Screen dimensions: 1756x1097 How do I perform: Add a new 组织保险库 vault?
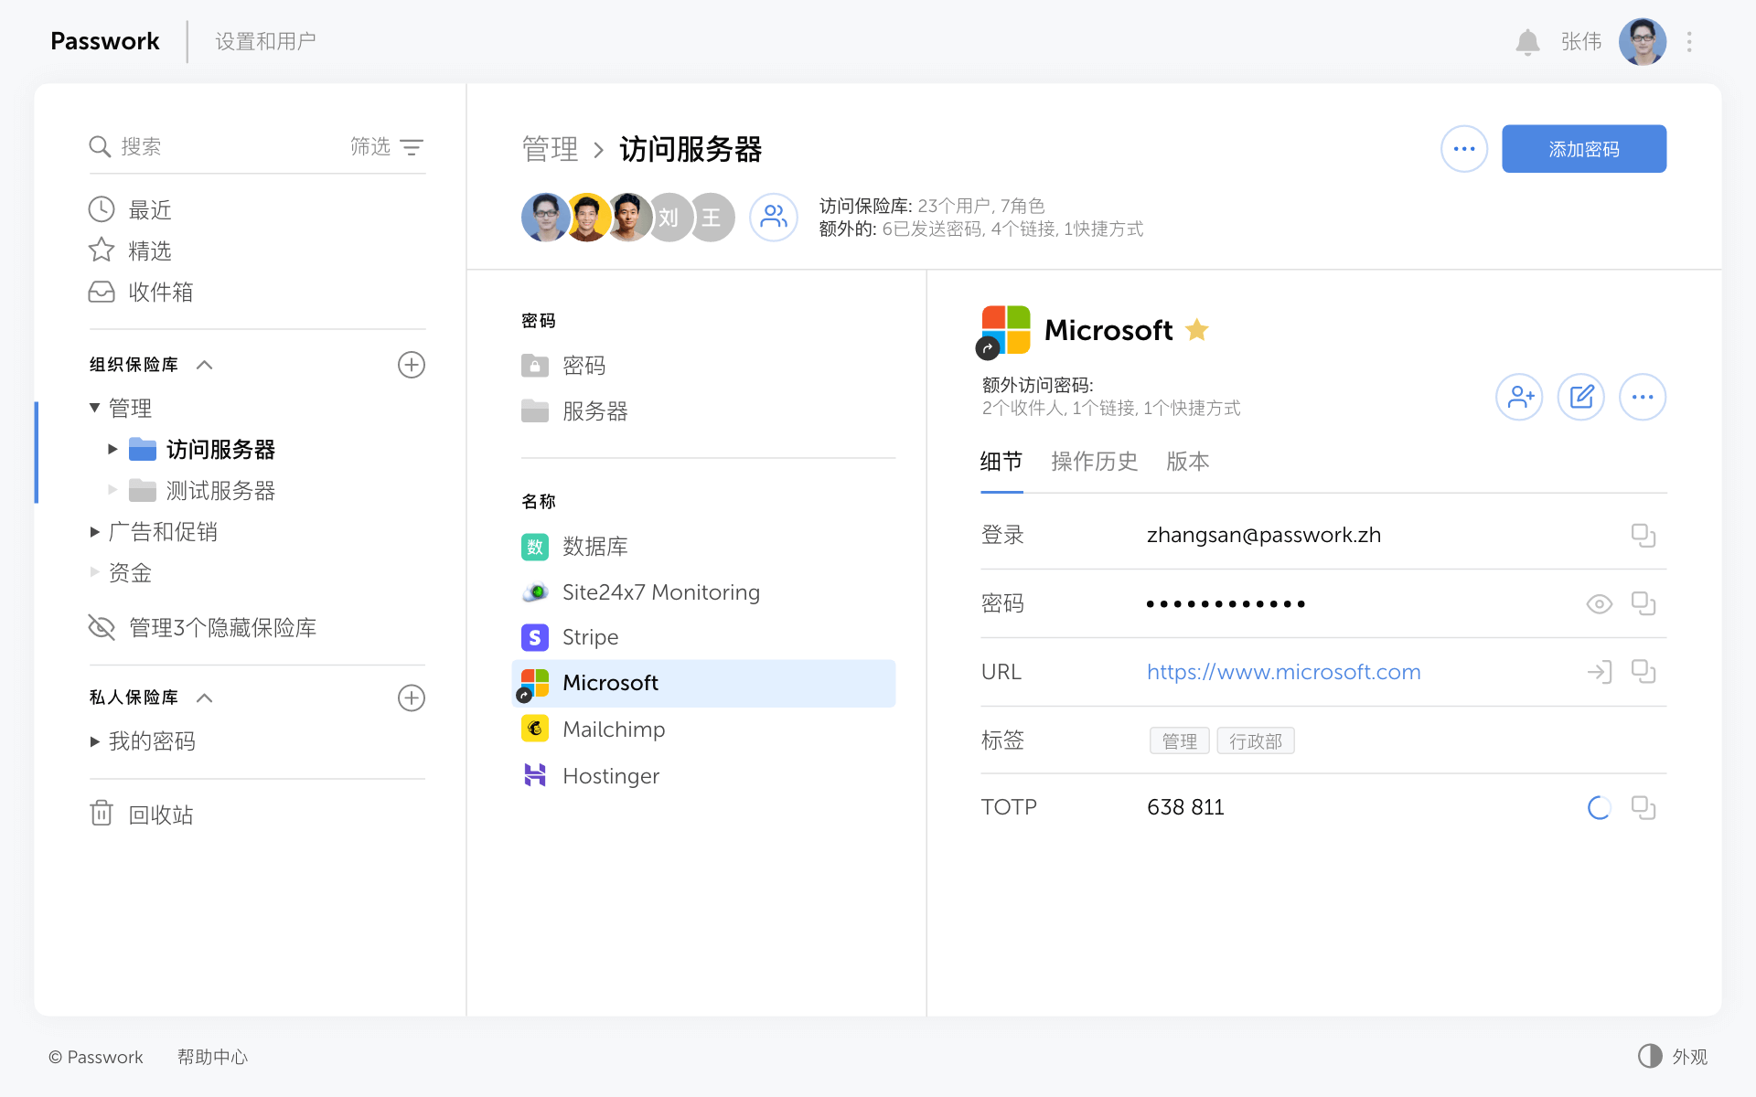412,365
